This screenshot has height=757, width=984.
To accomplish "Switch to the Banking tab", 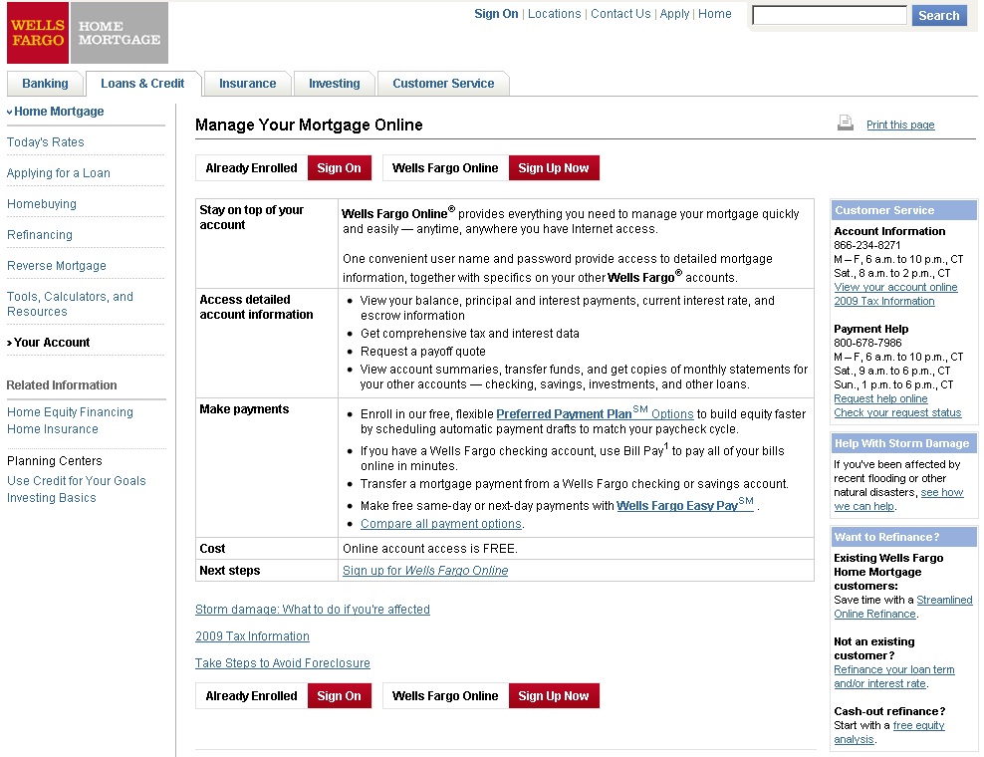I will 45,84.
